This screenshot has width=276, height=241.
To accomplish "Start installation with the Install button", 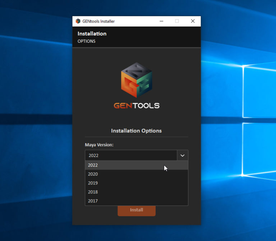I will [x=137, y=211].
